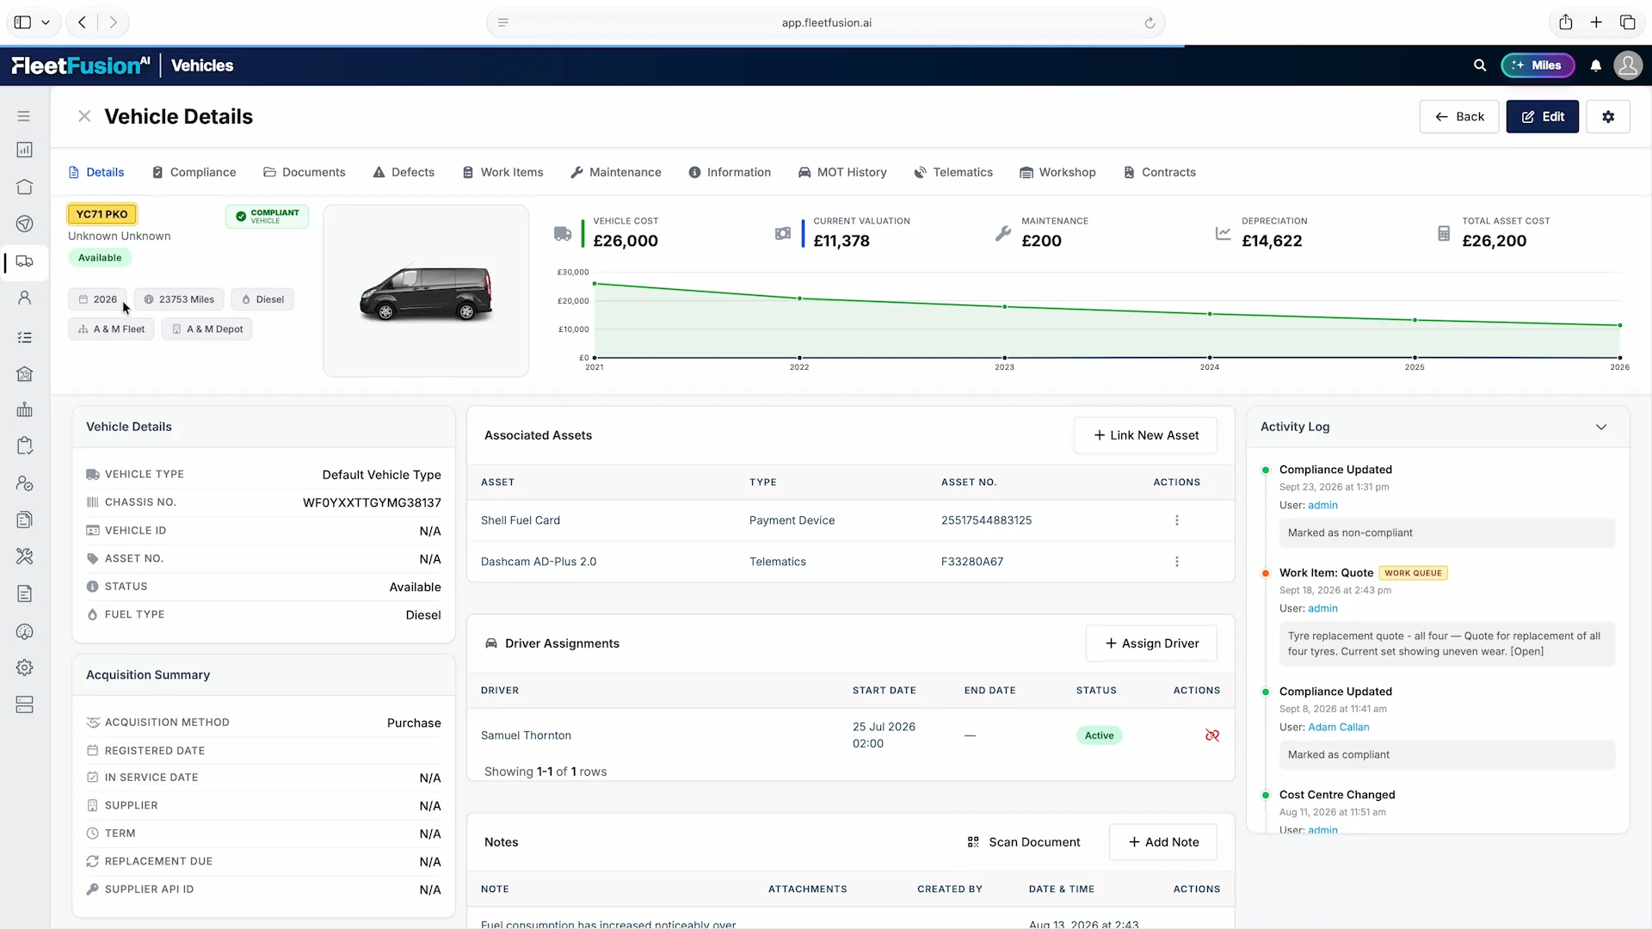Close Vehicle Details with X icon
Screen dimensions: 1652x929
84,116
